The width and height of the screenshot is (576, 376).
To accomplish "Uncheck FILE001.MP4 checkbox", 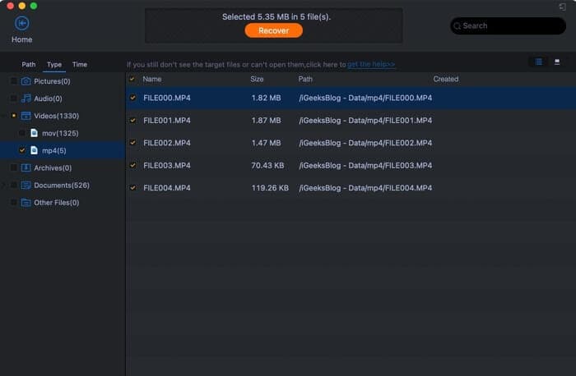I will (132, 120).
